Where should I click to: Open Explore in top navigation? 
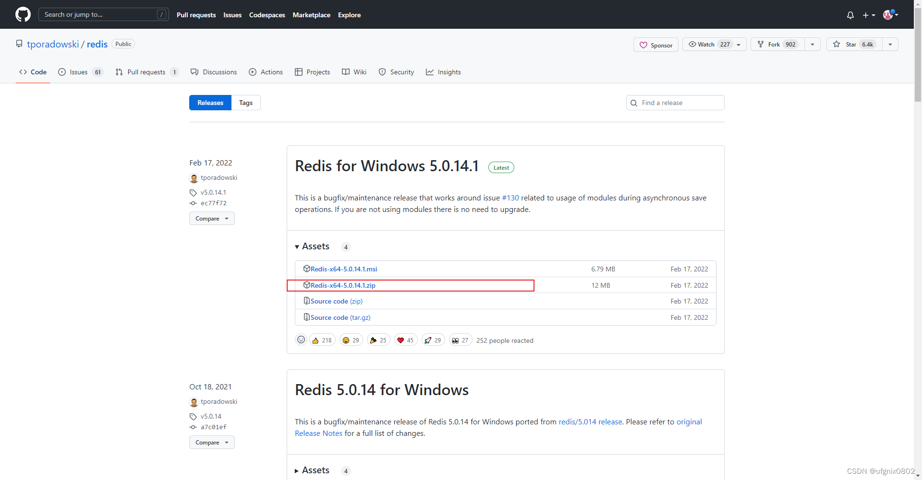(349, 15)
